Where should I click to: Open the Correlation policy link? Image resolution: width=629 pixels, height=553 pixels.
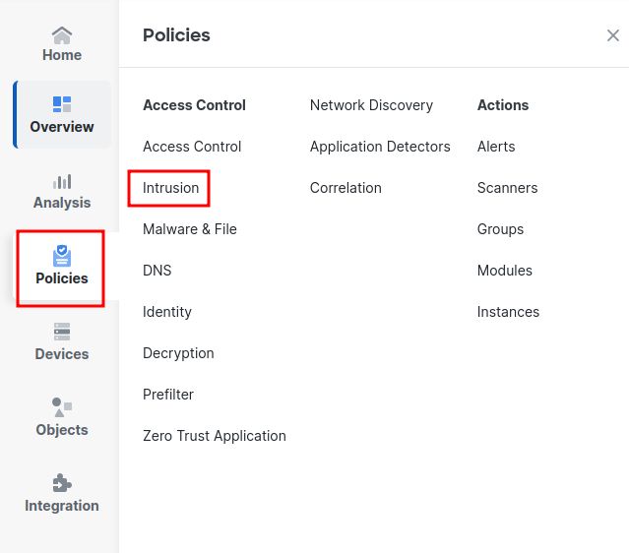coord(346,188)
